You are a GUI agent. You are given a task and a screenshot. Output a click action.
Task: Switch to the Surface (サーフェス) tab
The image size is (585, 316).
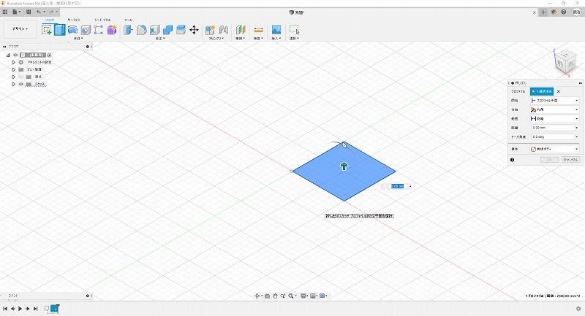(x=74, y=20)
